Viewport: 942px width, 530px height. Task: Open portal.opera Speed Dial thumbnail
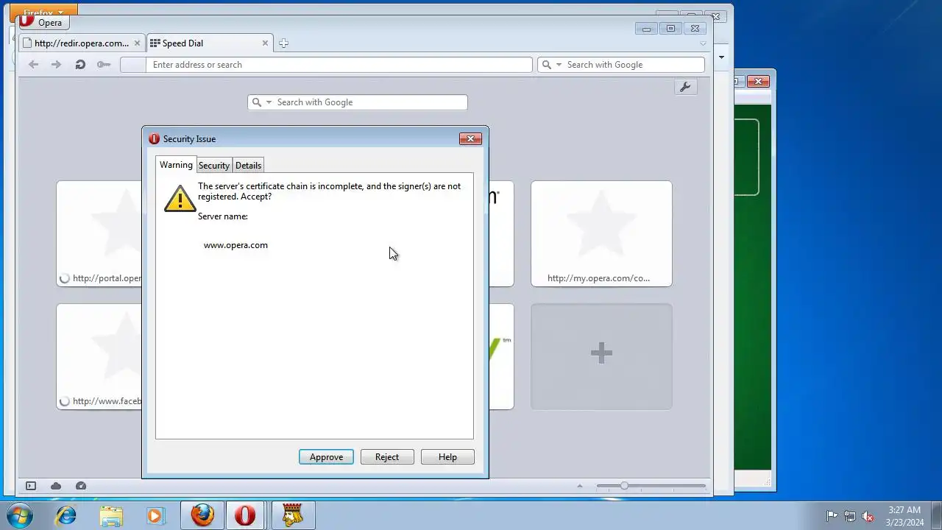pos(99,233)
